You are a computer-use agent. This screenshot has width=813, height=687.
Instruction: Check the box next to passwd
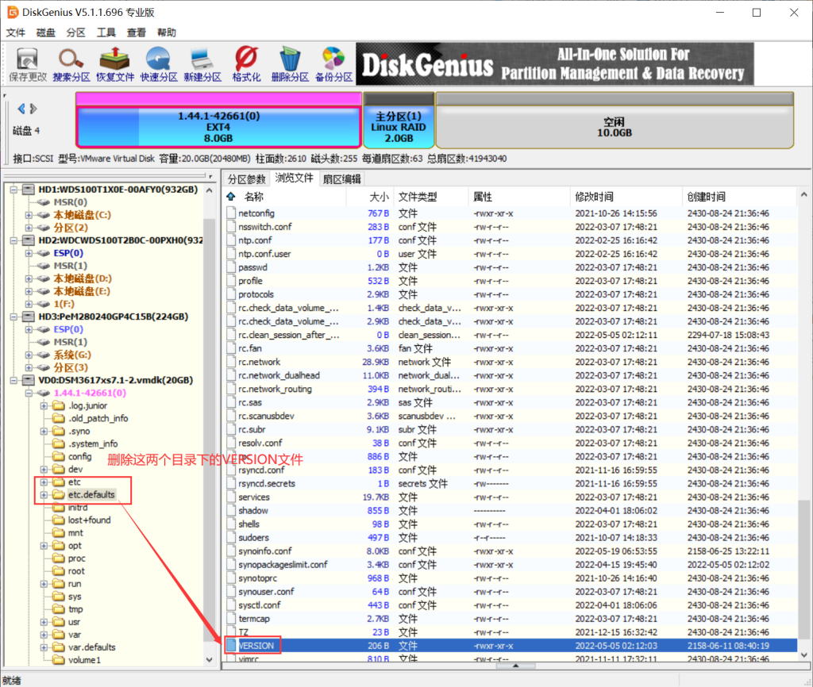tap(231, 267)
